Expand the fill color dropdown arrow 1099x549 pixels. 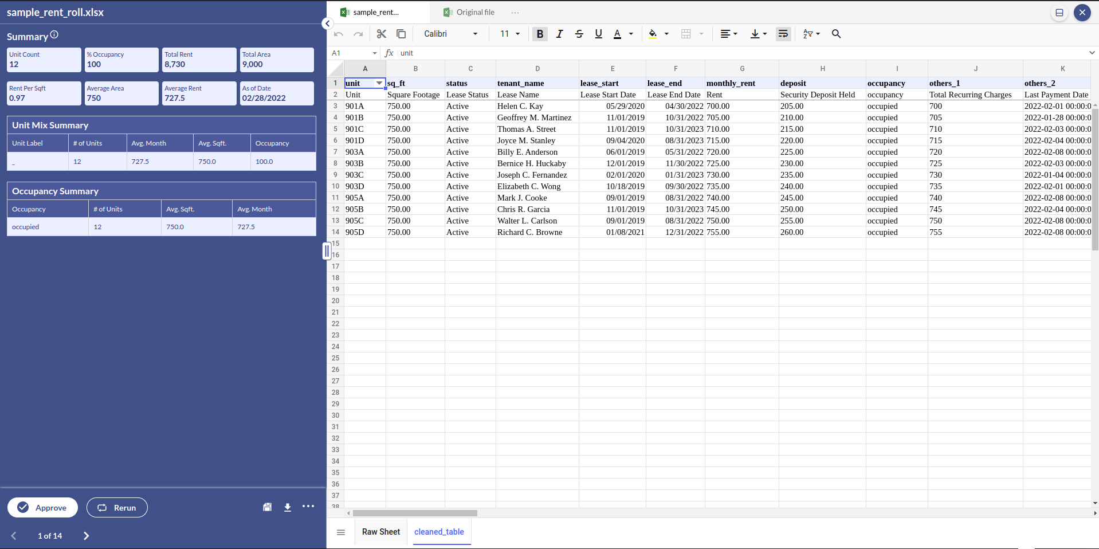[666, 34]
